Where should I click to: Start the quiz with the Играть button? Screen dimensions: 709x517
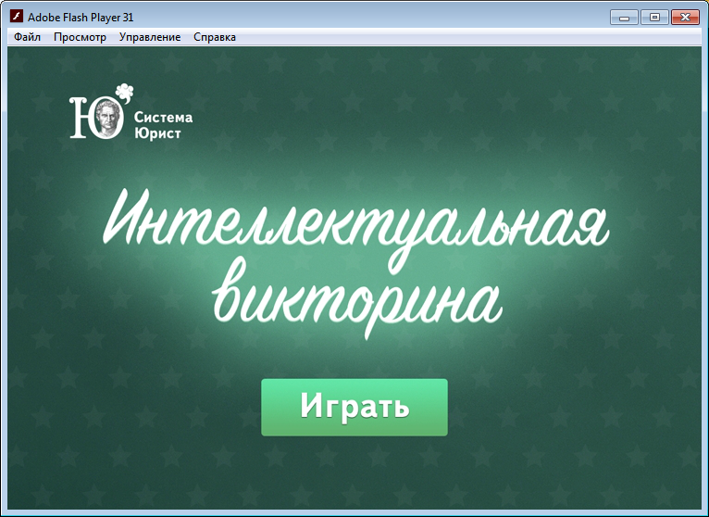354,408
